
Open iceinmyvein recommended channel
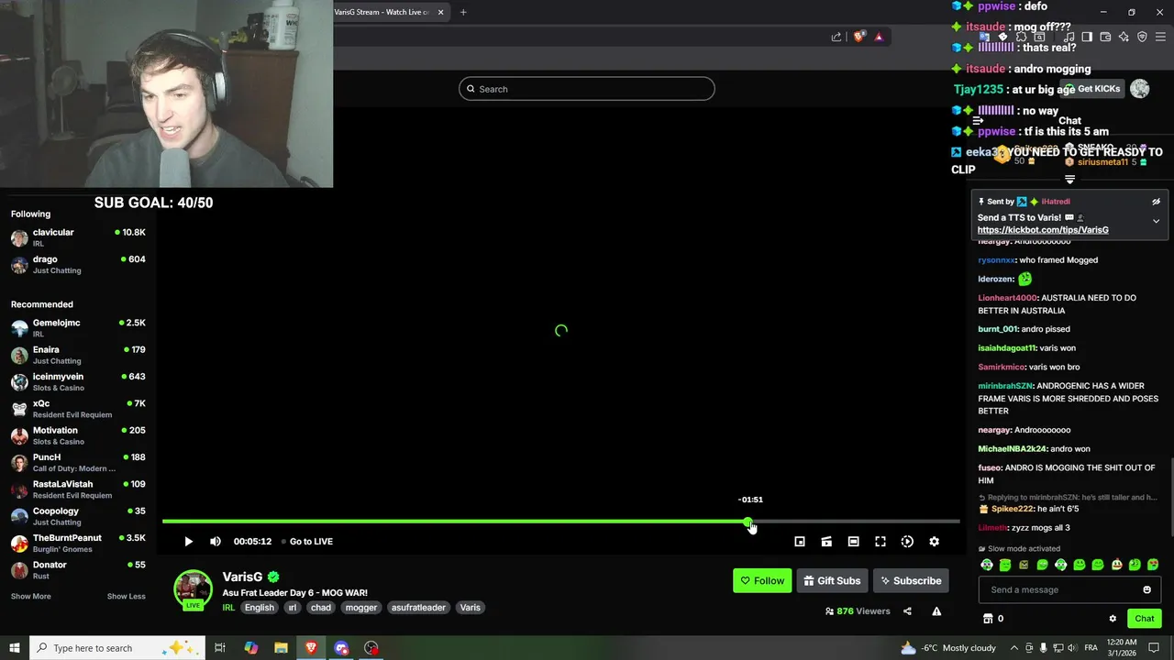[x=78, y=381]
